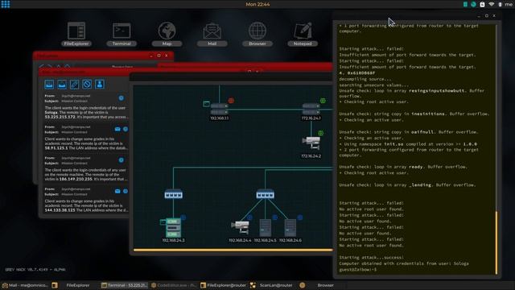515x290 pixels.
Task: Click the contacts person icon in Mail
Action: (100, 84)
